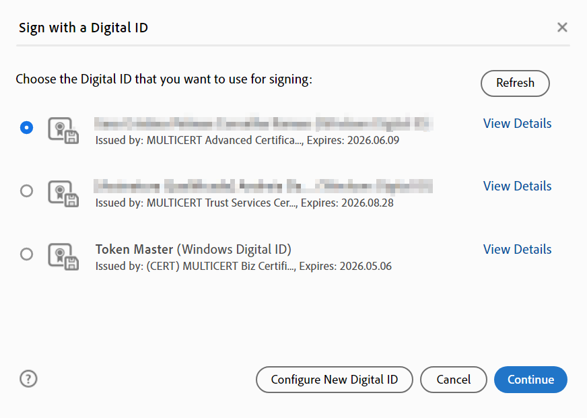Select radio button for MULTICERT Advanced Certificate ID
This screenshot has width=587, height=418.
(26, 127)
